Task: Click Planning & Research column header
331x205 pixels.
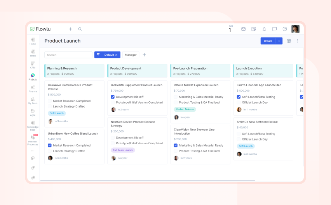Action: click(x=75, y=71)
